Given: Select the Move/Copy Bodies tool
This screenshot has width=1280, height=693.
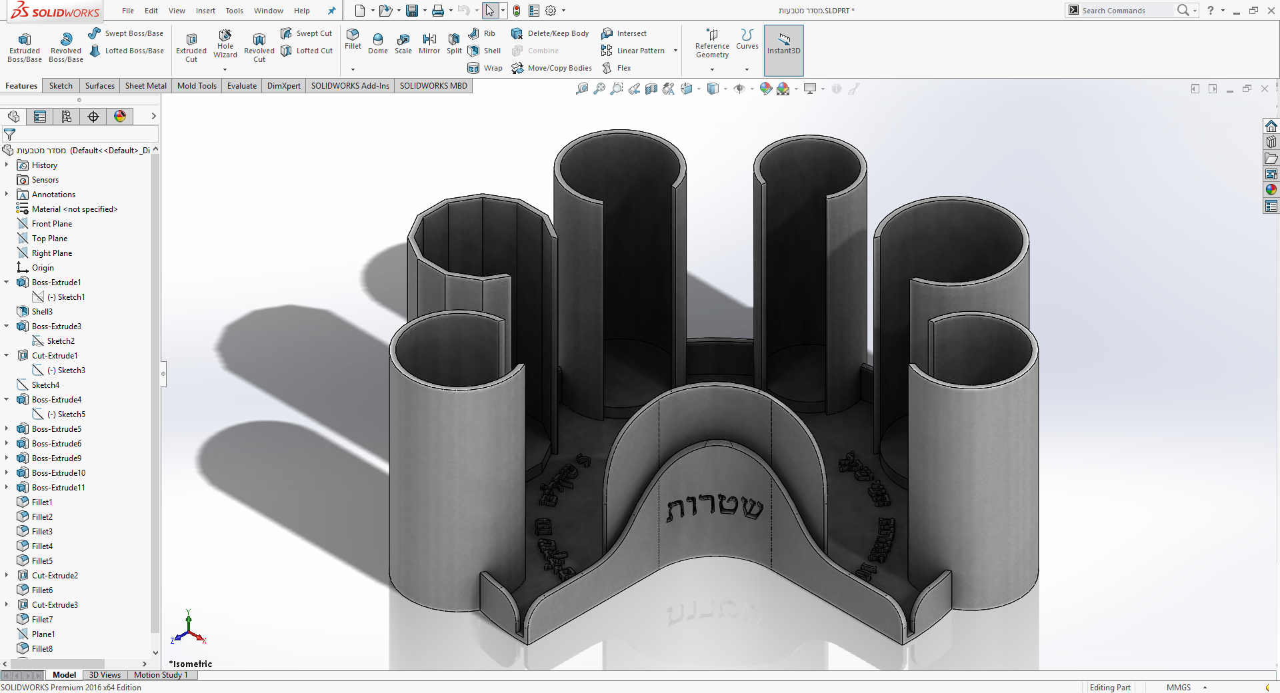Looking at the screenshot, I should click(x=552, y=68).
